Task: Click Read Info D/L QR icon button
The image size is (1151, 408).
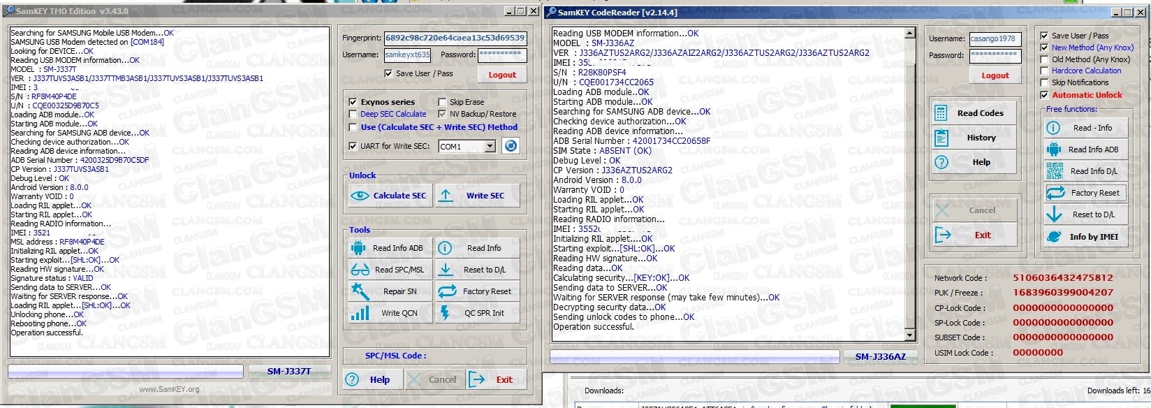Action: click(x=1085, y=171)
